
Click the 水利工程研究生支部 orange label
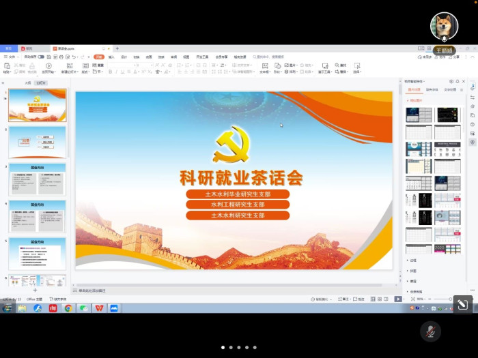tap(238, 205)
